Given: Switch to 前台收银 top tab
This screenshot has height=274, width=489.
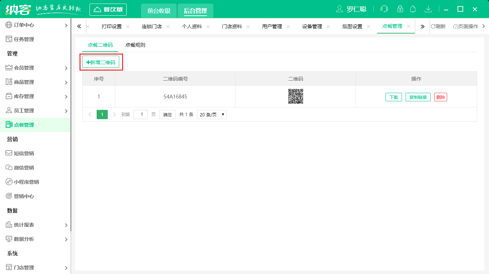Looking at the screenshot, I should coord(159,11).
